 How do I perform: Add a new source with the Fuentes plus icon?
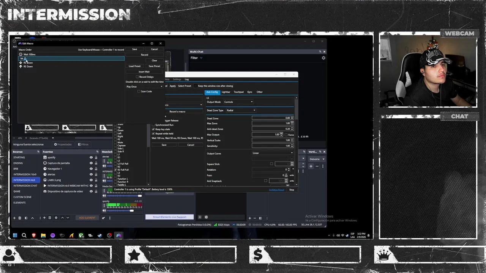click(x=44, y=218)
